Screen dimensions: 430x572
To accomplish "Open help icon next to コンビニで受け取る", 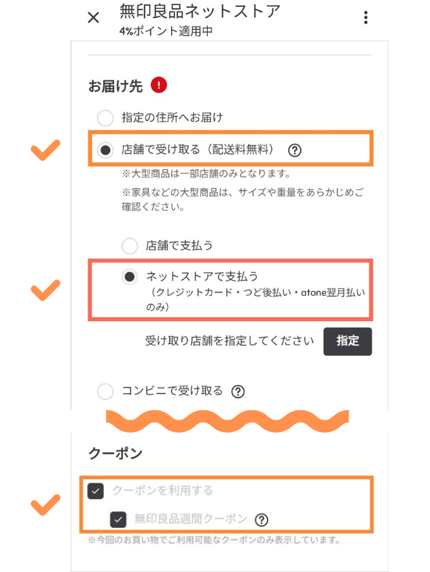I will 238,391.
